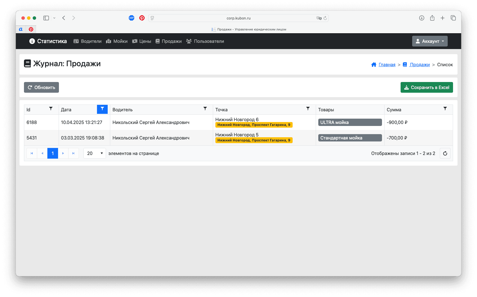
Task: Navigate to the Пользователи section
Action: coord(205,41)
